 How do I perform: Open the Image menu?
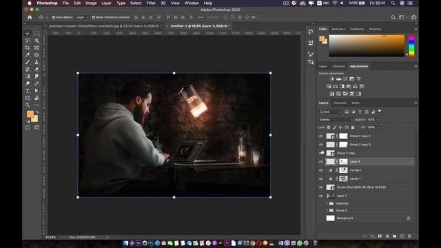(x=91, y=3)
